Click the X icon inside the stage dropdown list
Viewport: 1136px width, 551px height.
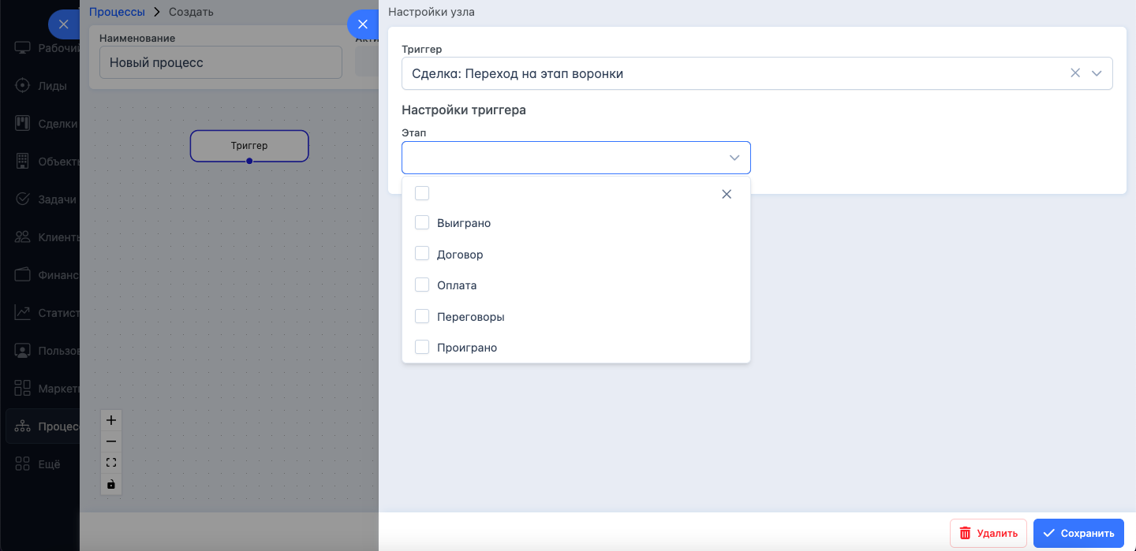[x=727, y=194]
